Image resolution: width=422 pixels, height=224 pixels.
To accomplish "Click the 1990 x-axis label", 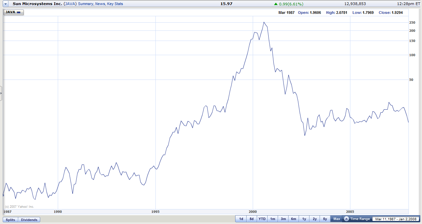I will coord(58,212).
